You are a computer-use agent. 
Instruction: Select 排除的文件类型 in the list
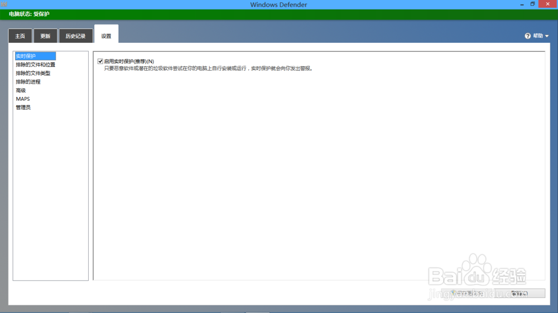point(33,73)
